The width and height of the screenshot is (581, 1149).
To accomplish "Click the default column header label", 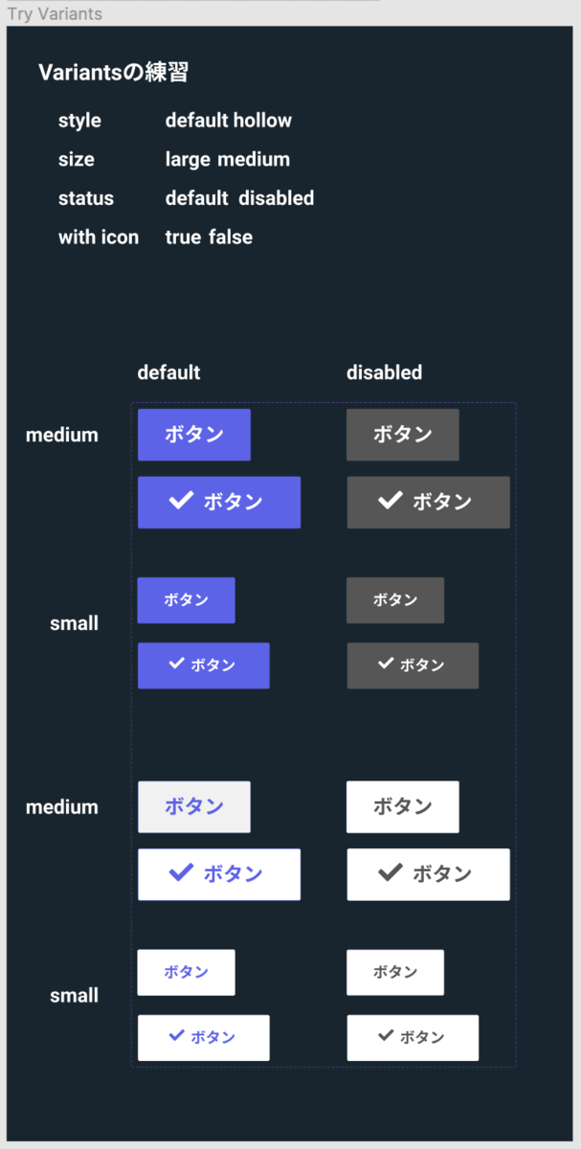I will pyautogui.click(x=169, y=372).
